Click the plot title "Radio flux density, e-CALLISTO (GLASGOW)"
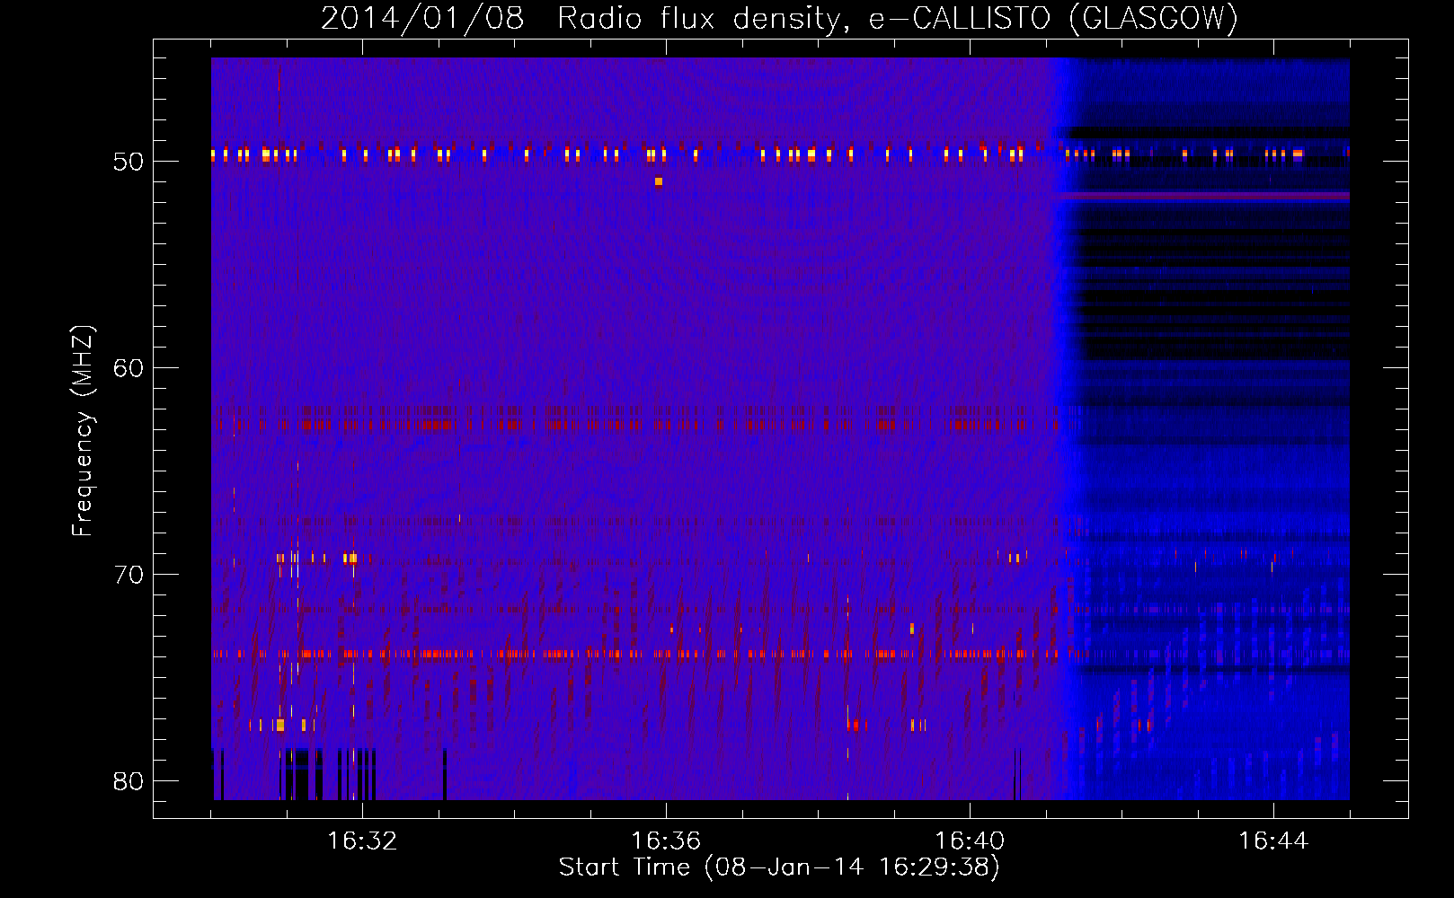1454x898 pixels. [x=898, y=18]
